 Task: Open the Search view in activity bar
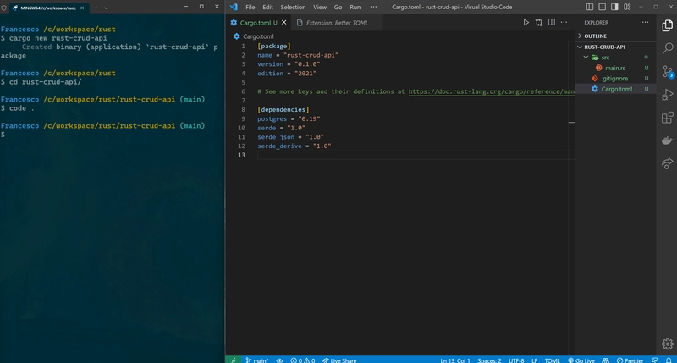pyautogui.click(x=668, y=48)
